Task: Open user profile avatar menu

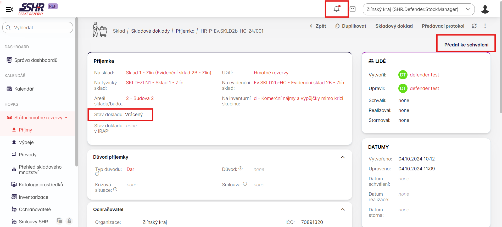Action: tap(485, 9)
